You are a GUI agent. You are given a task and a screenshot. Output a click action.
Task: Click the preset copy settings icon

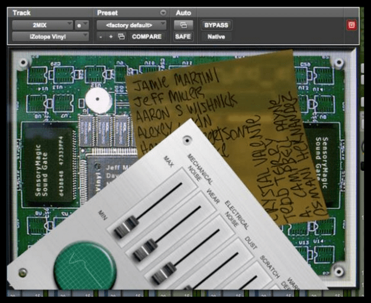(x=121, y=37)
